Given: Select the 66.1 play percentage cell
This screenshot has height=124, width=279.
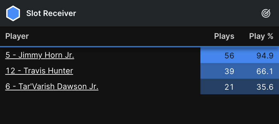Looking at the screenshot, I should (x=259, y=71).
